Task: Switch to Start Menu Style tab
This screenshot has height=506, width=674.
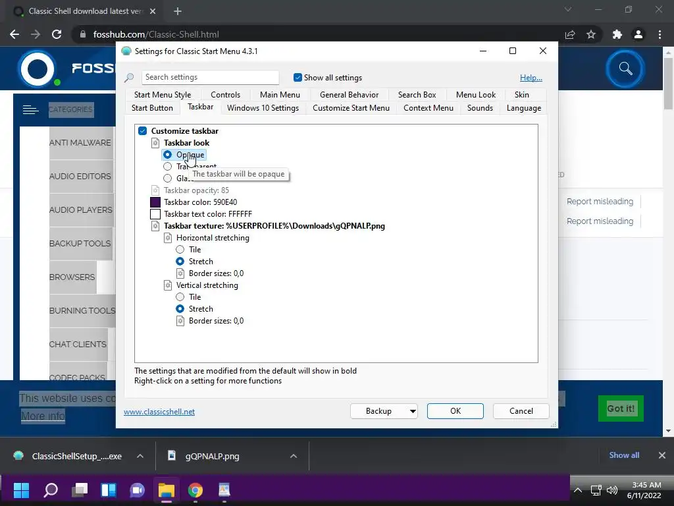Action: [x=163, y=95]
